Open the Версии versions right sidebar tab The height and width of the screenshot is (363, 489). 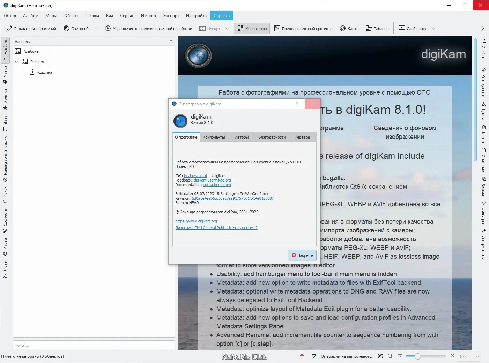pyautogui.click(x=483, y=186)
